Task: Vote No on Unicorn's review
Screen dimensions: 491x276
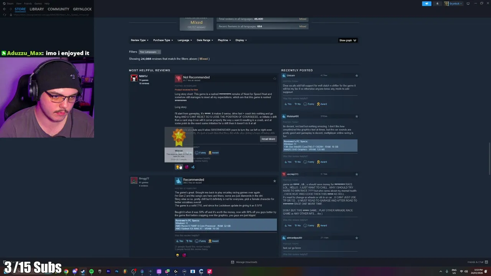Action: tap(297, 104)
